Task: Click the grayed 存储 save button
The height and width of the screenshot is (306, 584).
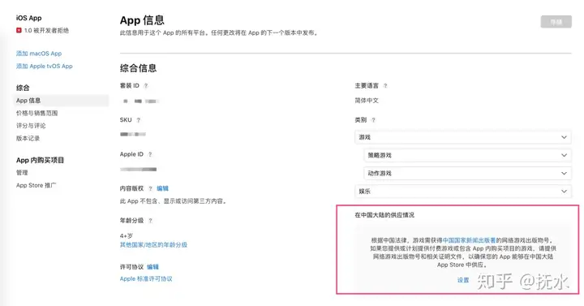Action: click(x=556, y=22)
